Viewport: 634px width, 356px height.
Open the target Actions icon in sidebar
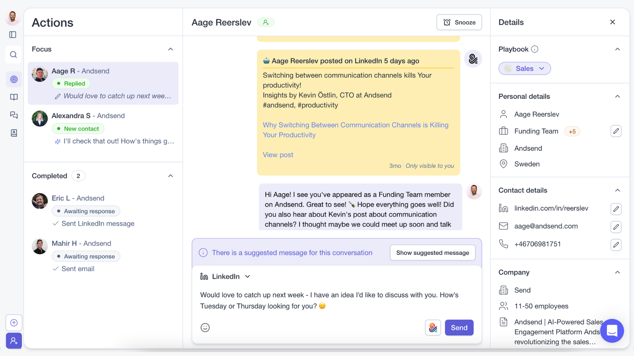pos(14,79)
